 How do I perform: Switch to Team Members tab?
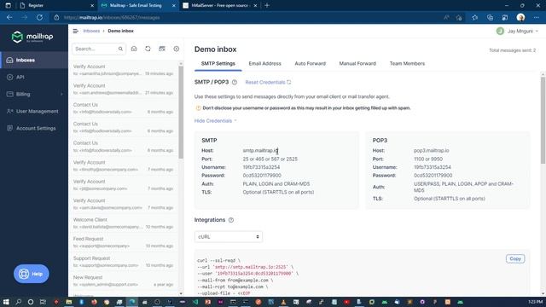coord(407,64)
